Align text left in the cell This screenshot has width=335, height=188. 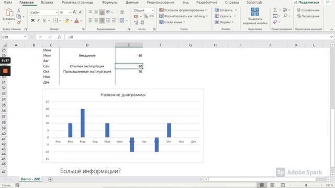pos(91,20)
